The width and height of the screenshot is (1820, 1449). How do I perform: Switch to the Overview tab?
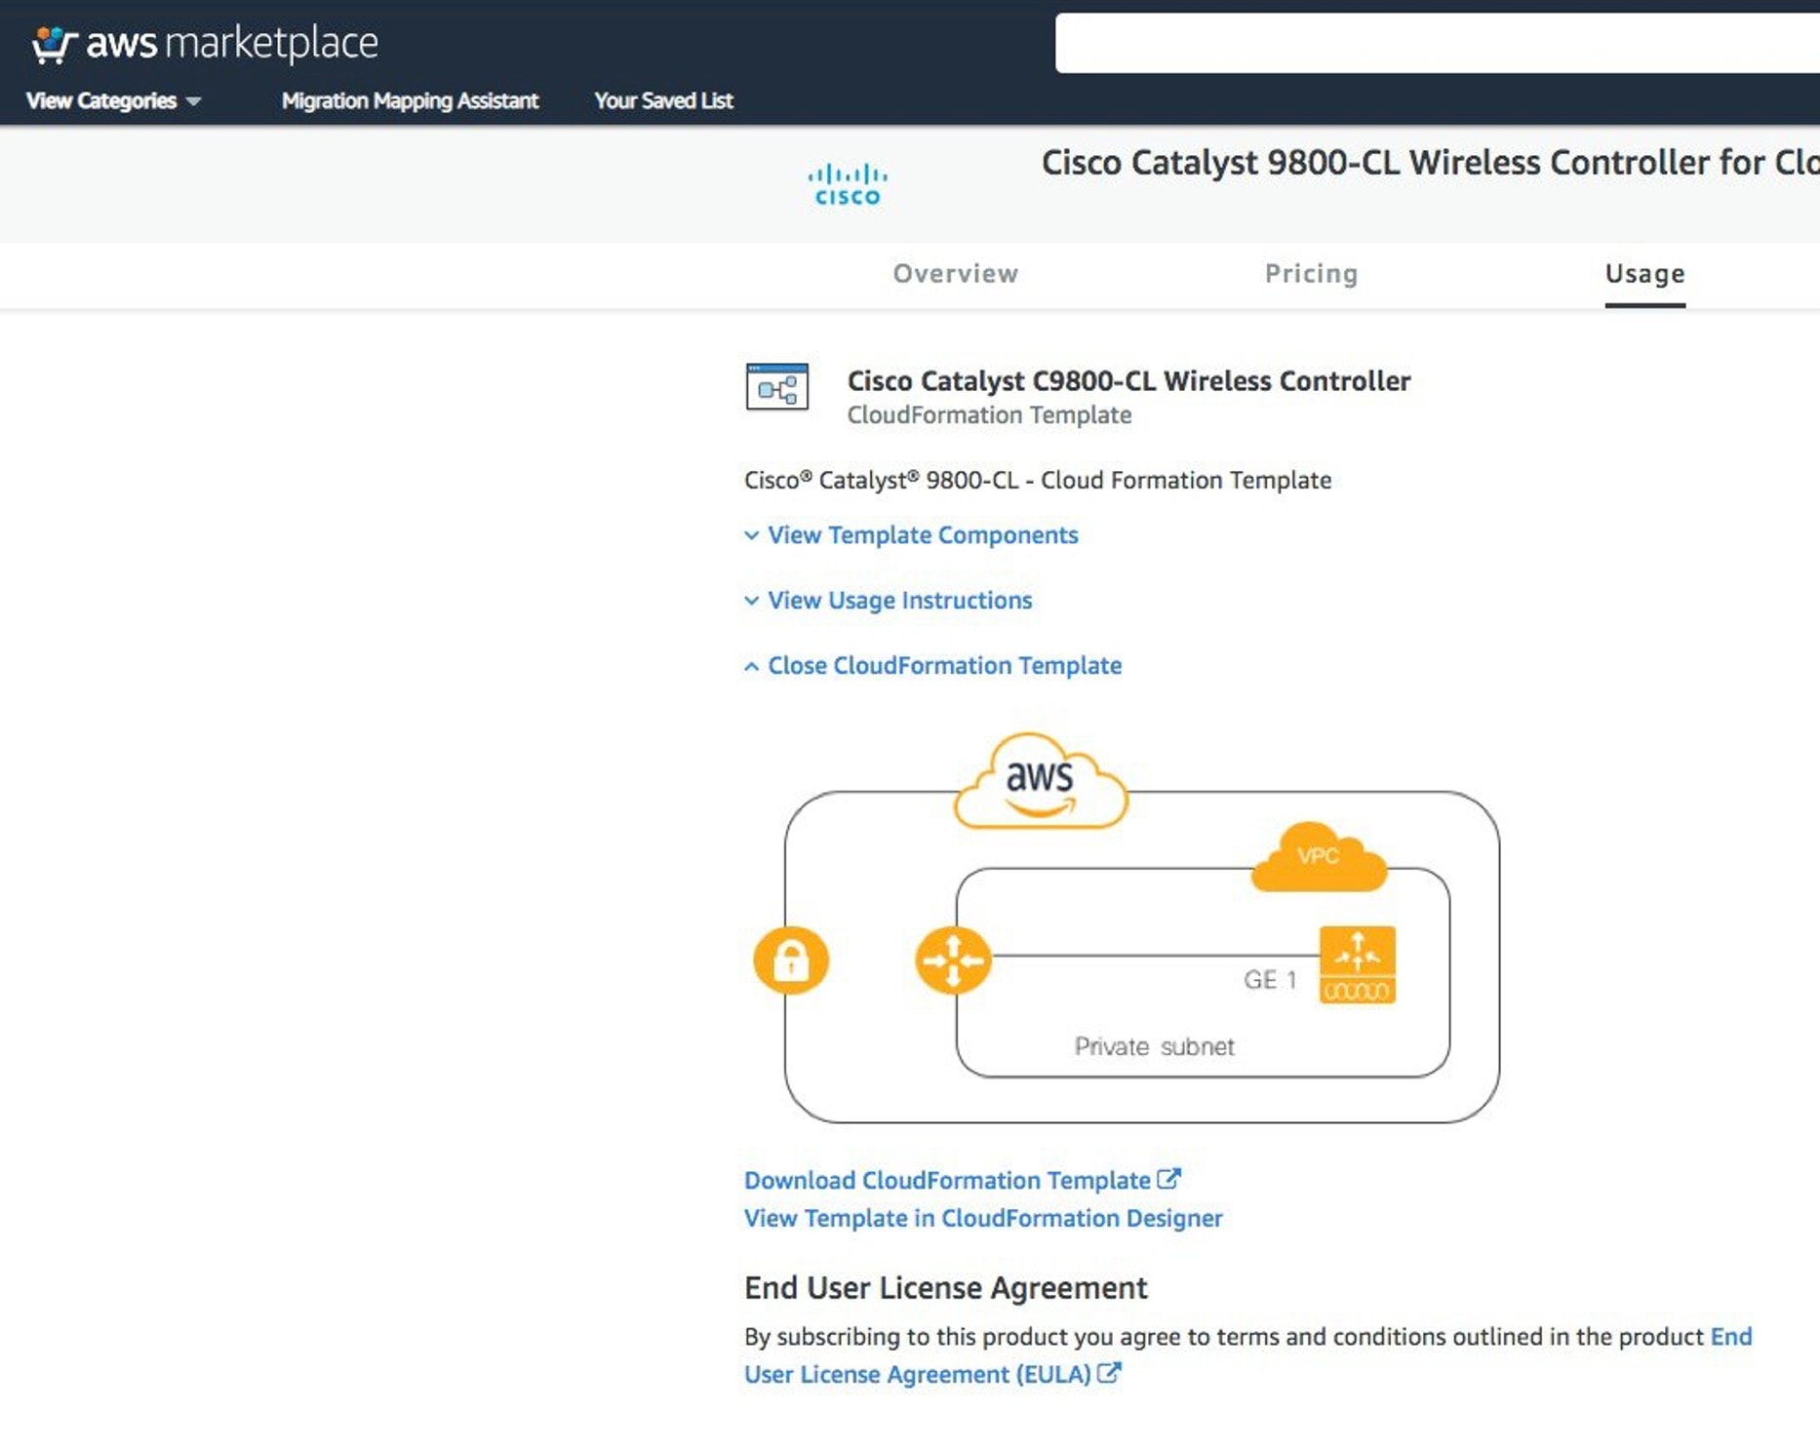[956, 274]
